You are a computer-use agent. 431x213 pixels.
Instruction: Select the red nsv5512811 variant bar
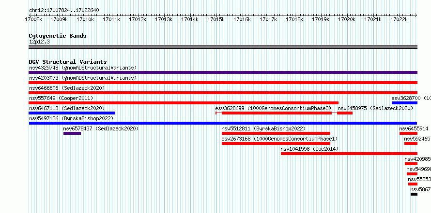[x=276, y=133]
